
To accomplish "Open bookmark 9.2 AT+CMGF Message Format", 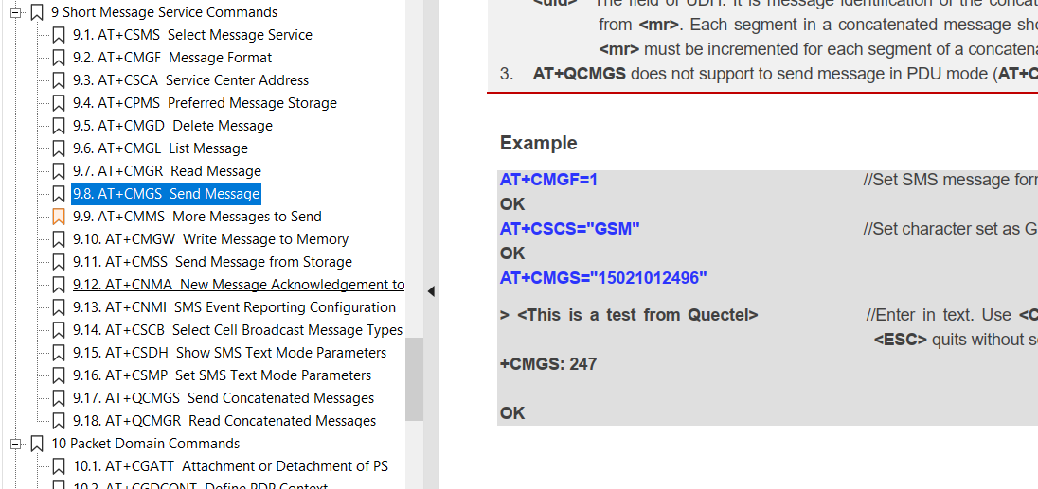I will 172,58.
